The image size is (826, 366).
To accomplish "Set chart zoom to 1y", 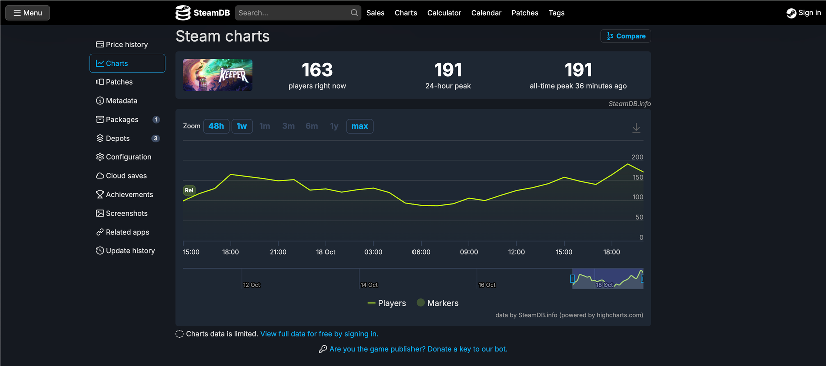I will [x=334, y=126].
